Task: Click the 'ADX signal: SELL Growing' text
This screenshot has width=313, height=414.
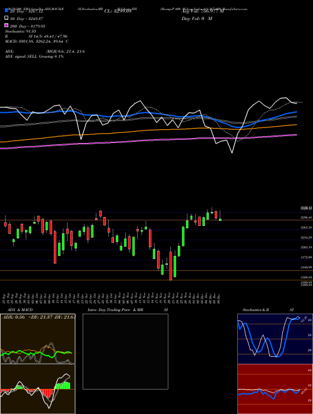Action: click(29, 56)
